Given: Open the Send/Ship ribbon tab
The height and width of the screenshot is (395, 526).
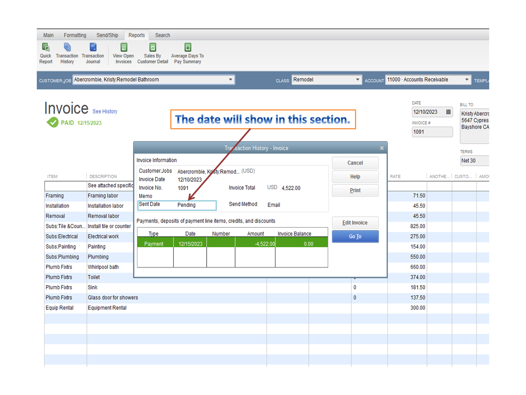Looking at the screenshot, I should (x=107, y=35).
